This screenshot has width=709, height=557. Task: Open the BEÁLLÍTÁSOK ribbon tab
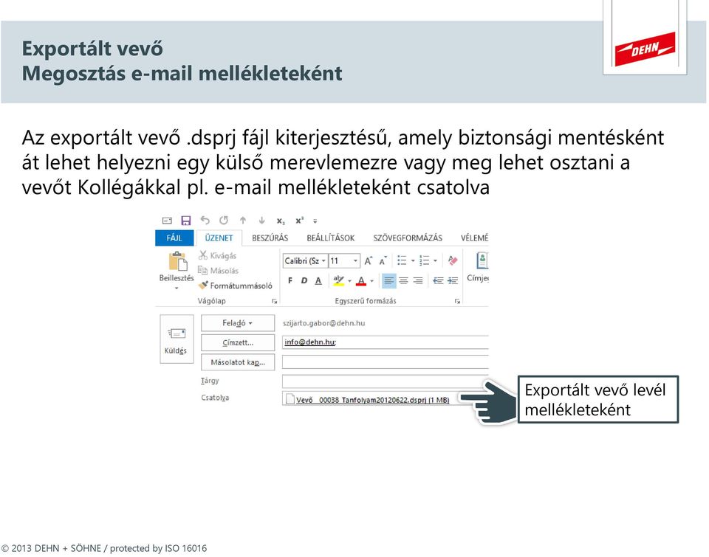pyautogui.click(x=331, y=238)
